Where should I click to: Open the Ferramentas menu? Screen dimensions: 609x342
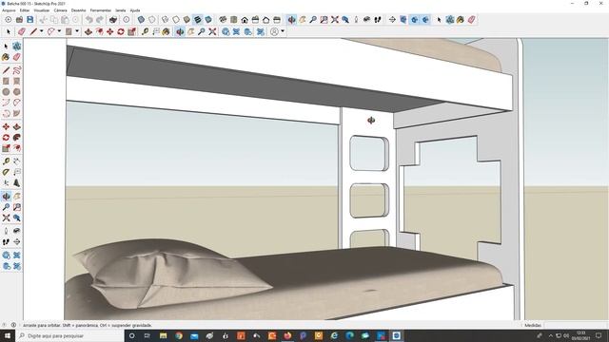[x=100, y=10]
